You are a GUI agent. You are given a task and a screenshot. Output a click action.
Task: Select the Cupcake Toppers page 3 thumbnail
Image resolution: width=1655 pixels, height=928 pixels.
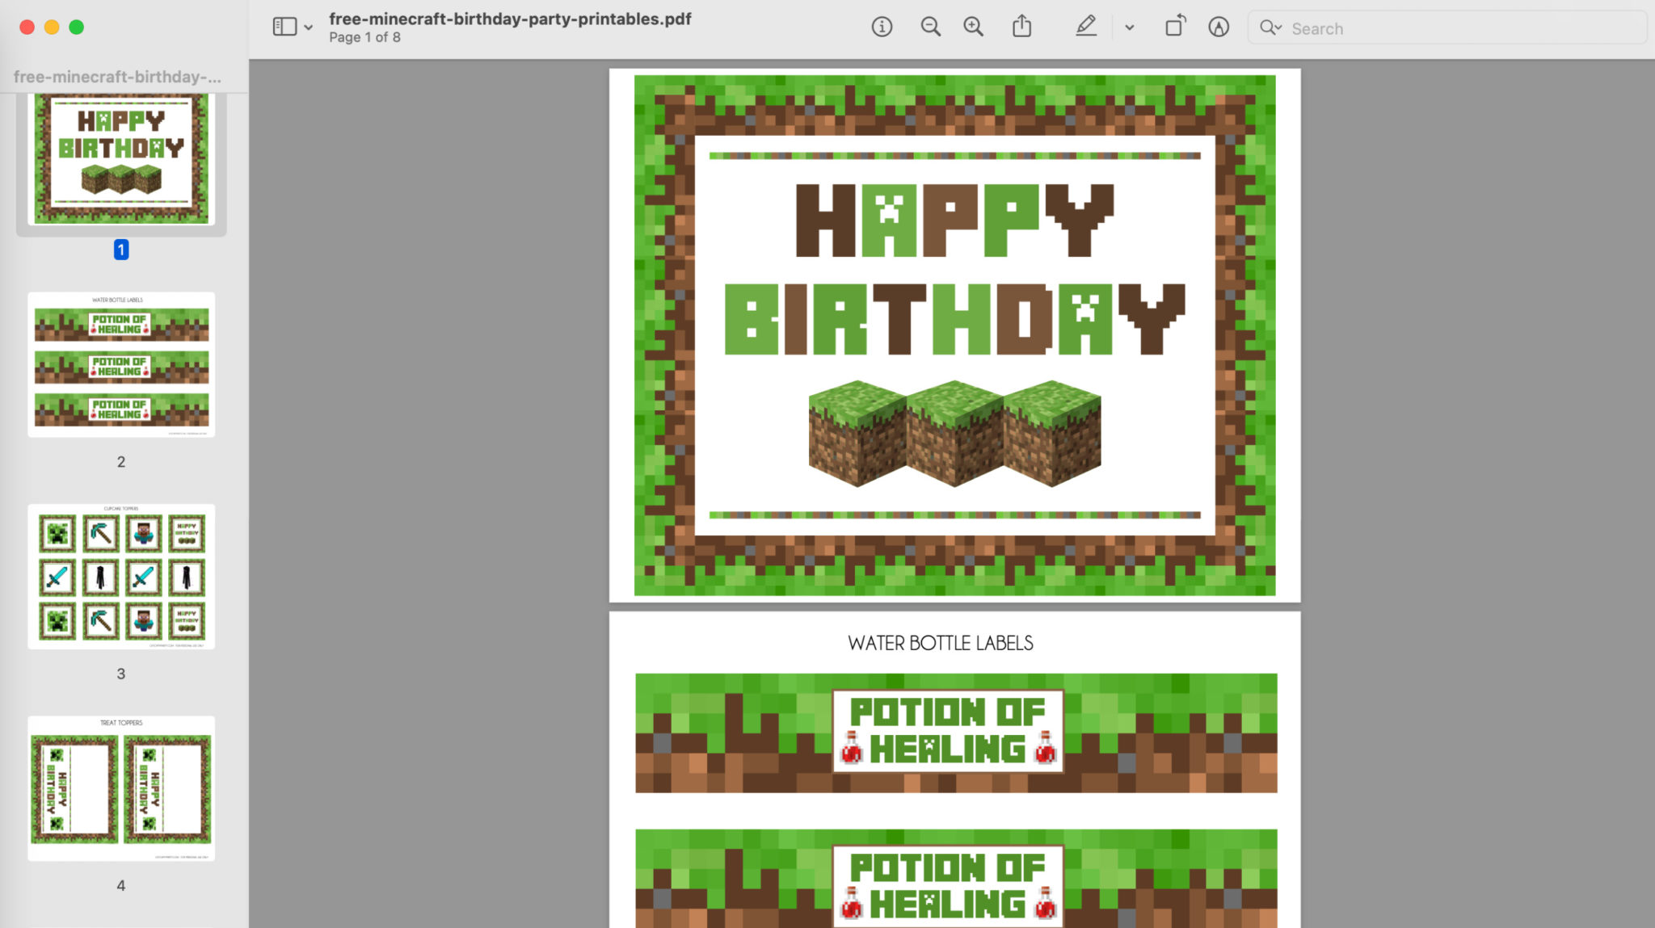121,577
